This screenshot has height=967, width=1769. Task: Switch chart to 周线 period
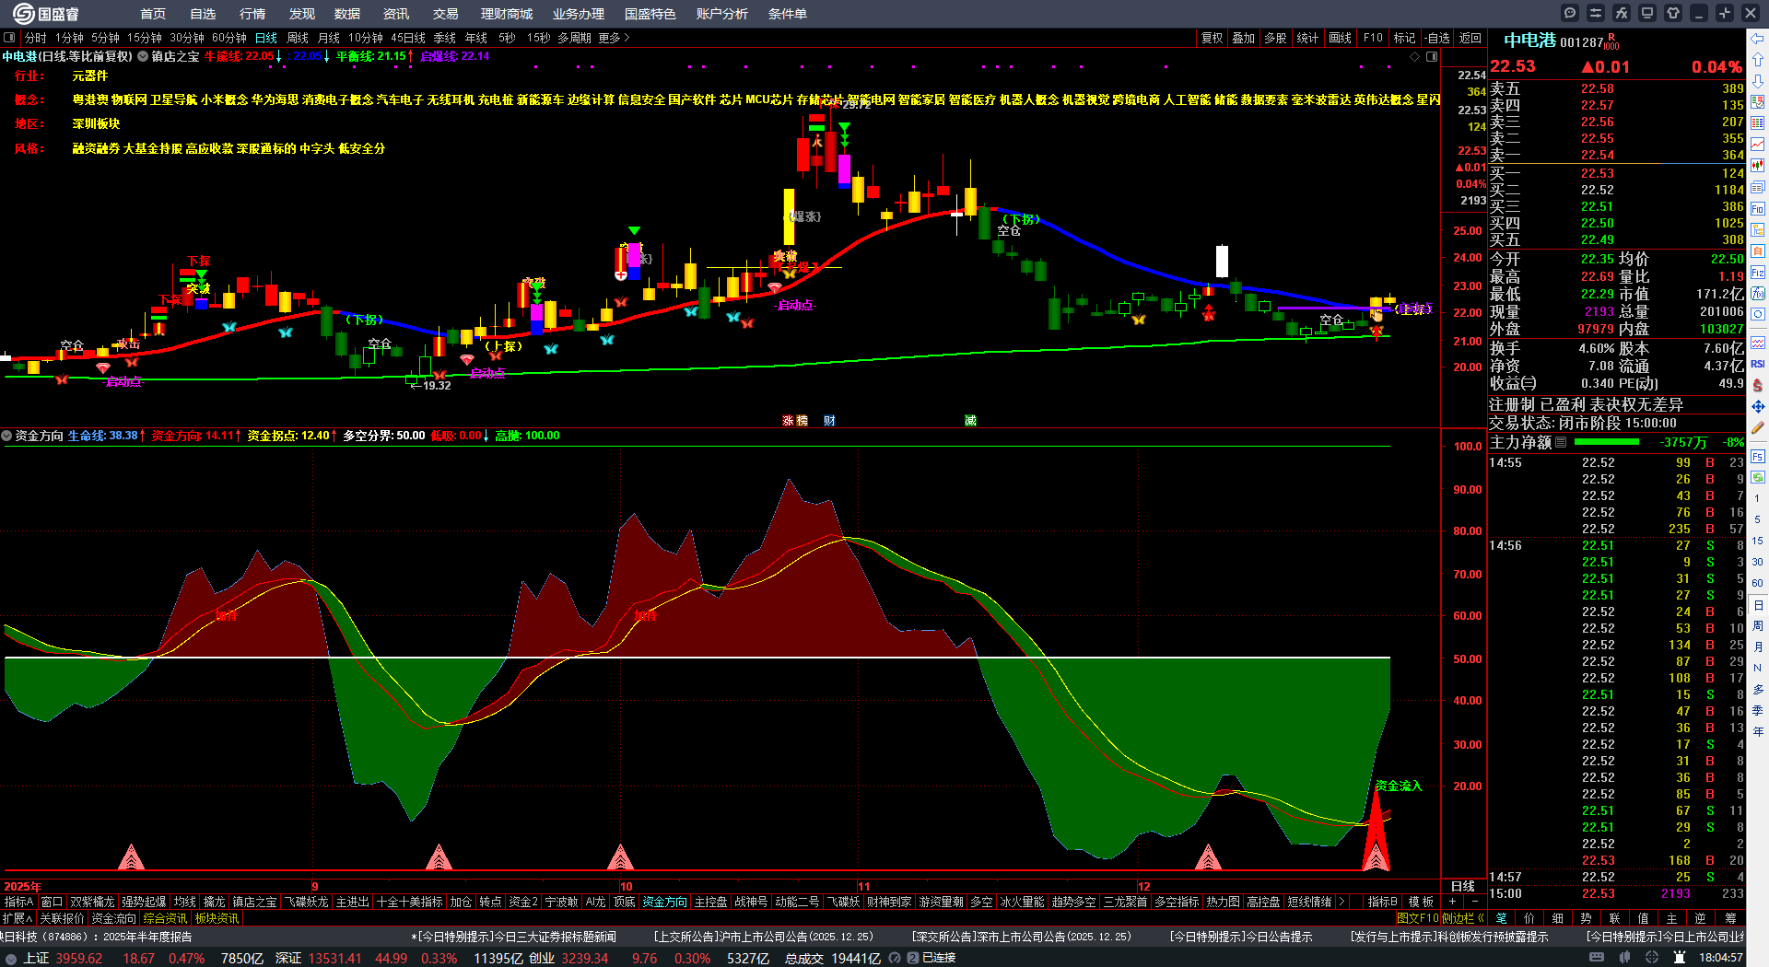click(298, 38)
